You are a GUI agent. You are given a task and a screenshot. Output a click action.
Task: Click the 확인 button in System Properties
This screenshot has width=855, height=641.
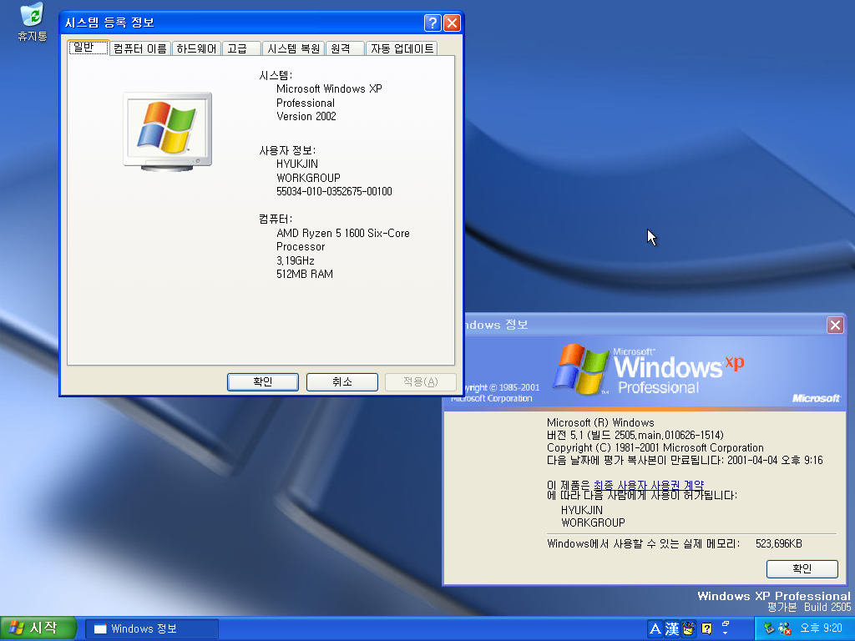263,382
